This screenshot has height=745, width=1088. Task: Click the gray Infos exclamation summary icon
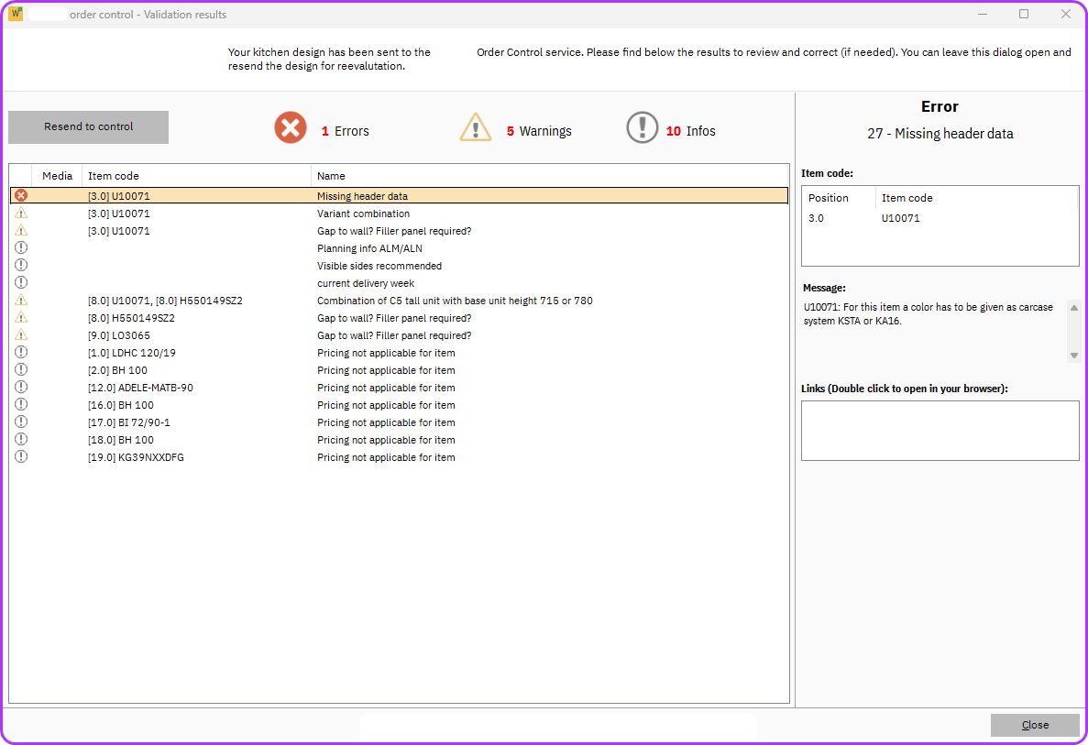coord(643,127)
